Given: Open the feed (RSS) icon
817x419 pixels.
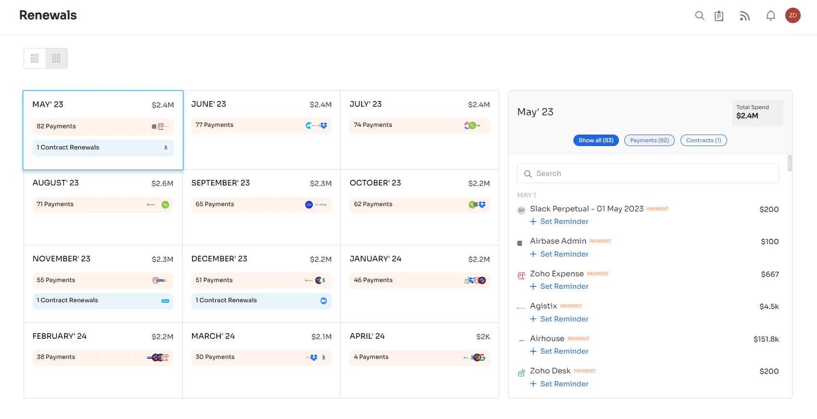Looking at the screenshot, I should pyautogui.click(x=744, y=16).
